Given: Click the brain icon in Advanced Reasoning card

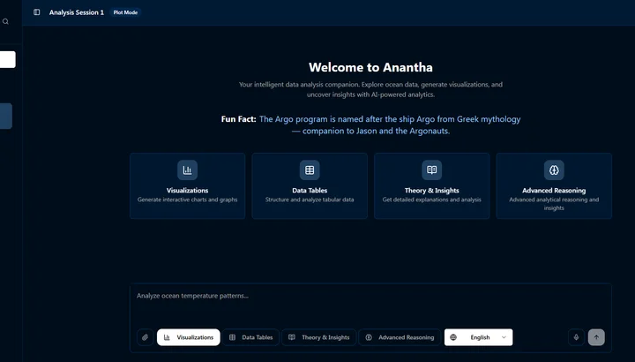Looking at the screenshot, I should pos(554,170).
